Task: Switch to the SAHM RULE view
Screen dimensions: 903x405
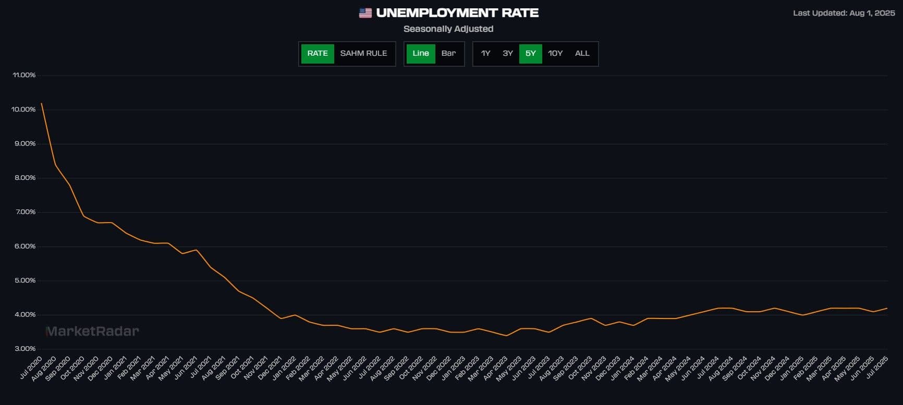Action: click(363, 53)
